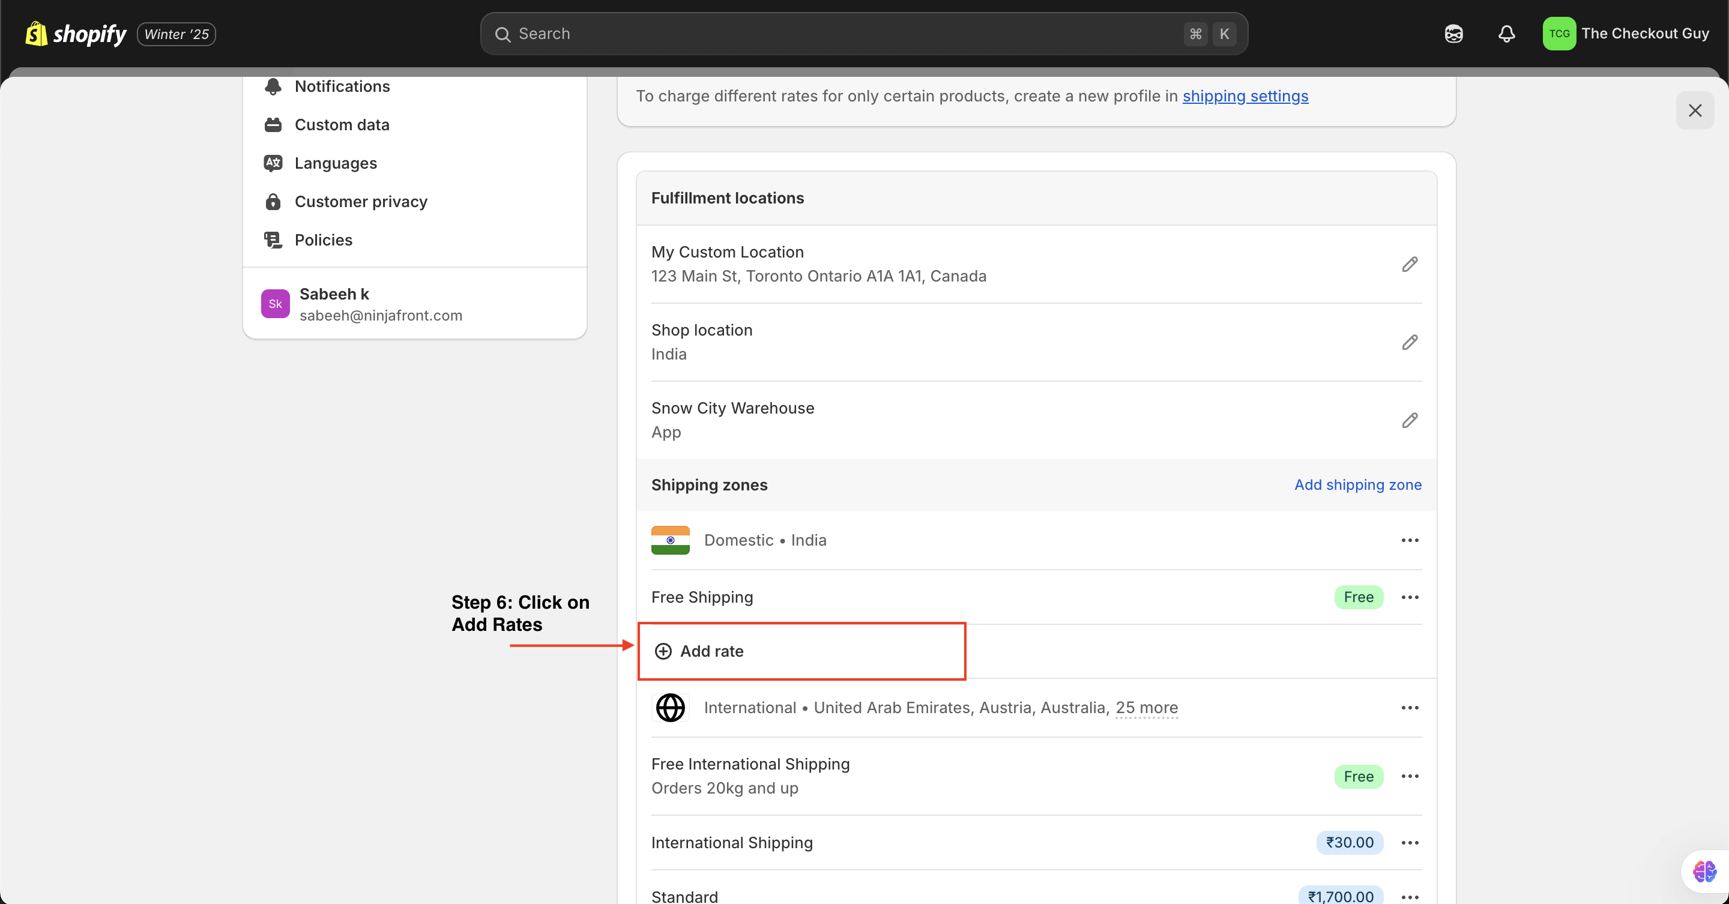Click the three-dot menu for Free International Shipping
The width and height of the screenshot is (1729, 904).
1410,775
